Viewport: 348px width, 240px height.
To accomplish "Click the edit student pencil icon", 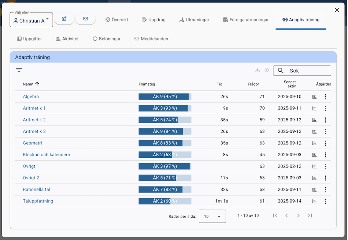I will (x=64, y=19).
